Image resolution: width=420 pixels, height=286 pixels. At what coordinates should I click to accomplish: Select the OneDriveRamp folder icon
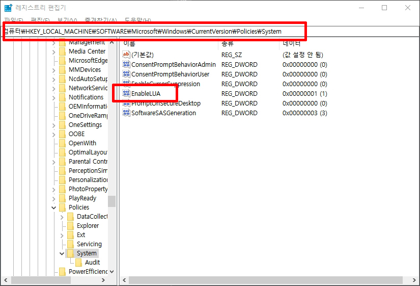(62, 116)
